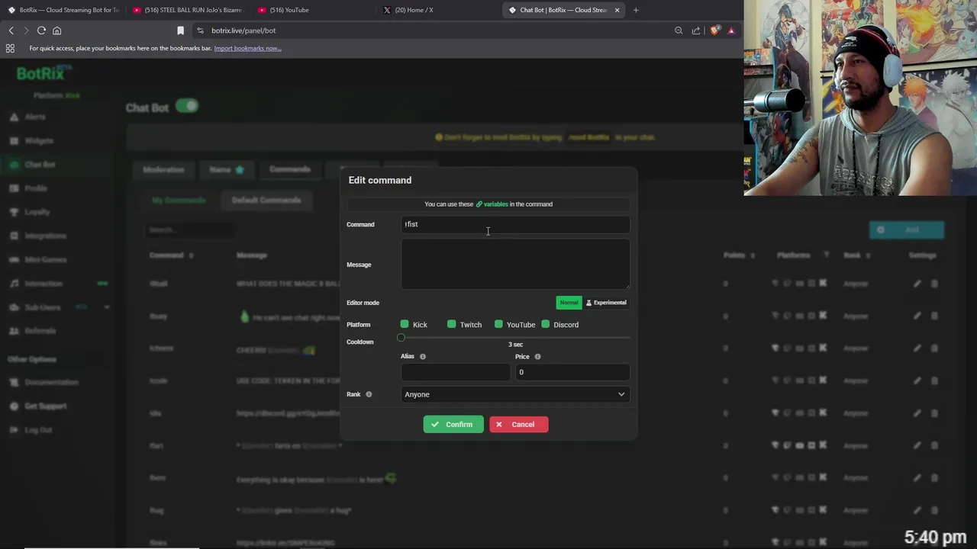Open Widgets in the sidebar
977x549 pixels.
coord(39,140)
